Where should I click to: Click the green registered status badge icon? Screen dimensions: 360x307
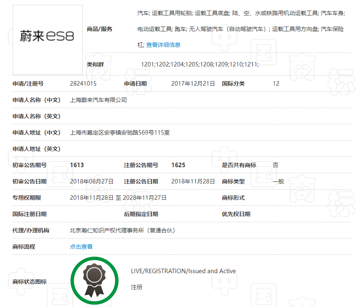[94, 280]
